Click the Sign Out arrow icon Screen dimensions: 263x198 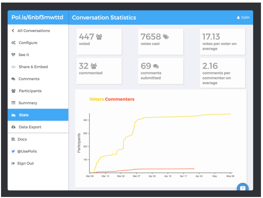(13, 163)
